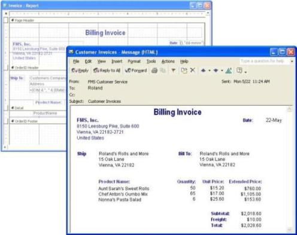Click the 'FMS, Inc.' company name in the email
297x235 pixels.
point(87,120)
